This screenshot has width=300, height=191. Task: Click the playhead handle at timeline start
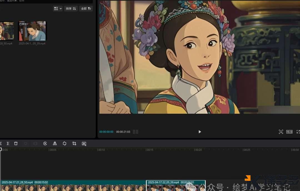(1, 149)
